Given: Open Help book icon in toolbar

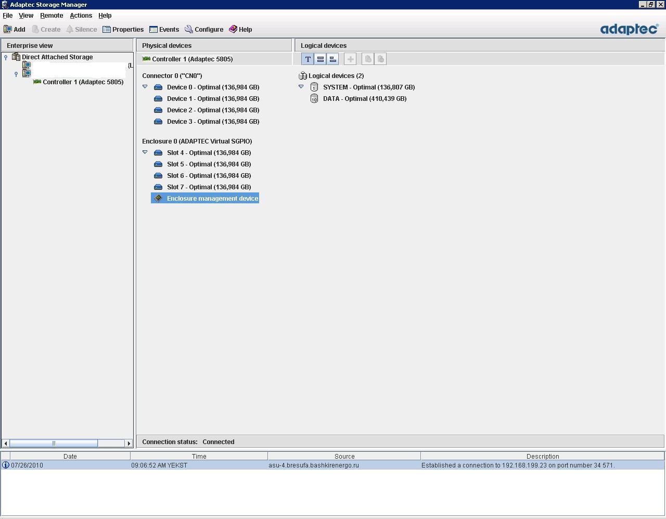Looking at the screenshot, I should pos(233,30).
